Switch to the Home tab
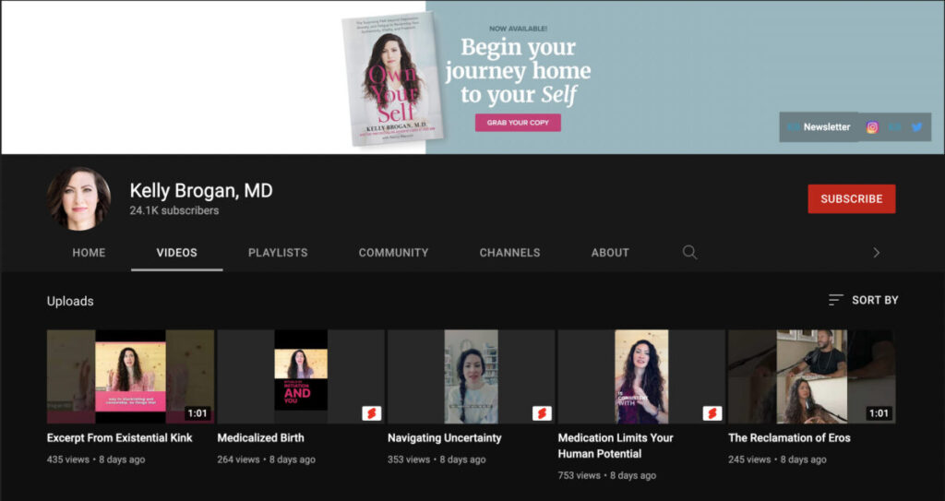The image size is (945, 501). 89,253
